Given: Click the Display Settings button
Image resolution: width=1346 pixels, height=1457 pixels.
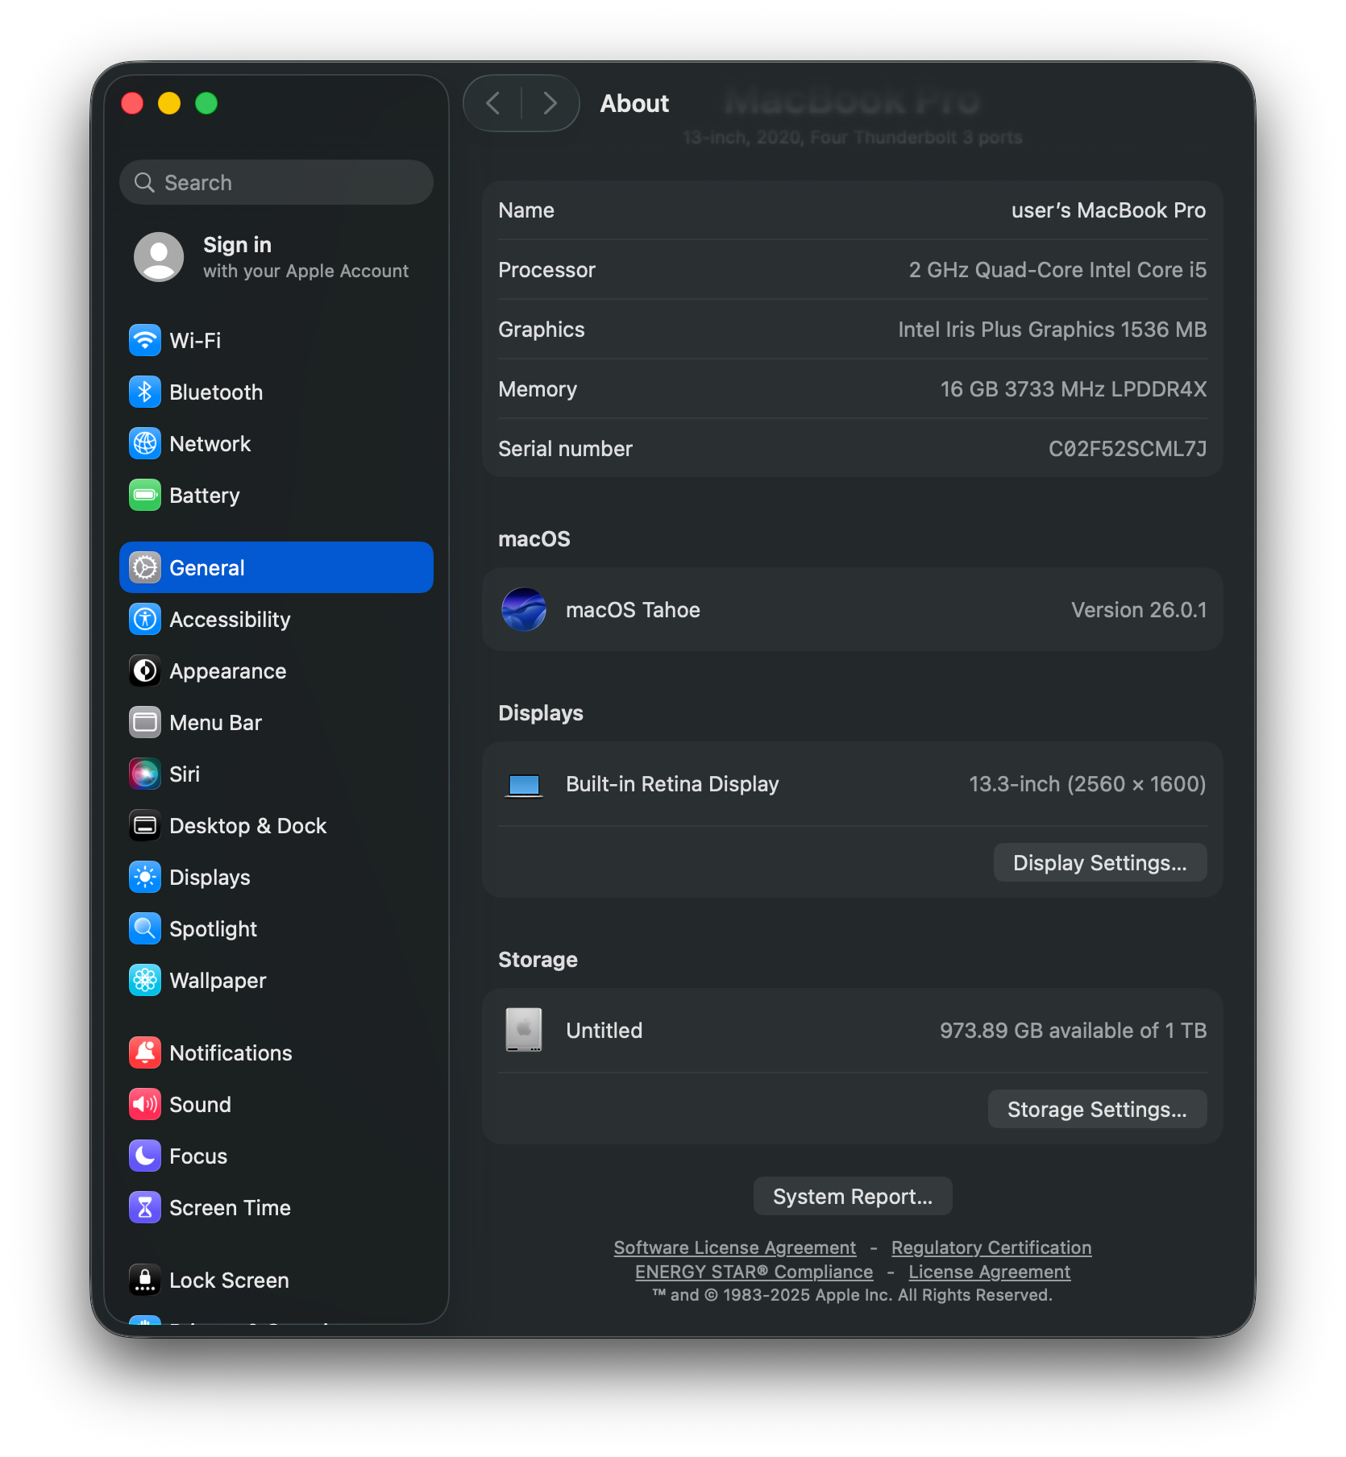Looking at the screenshot, I should coord(1099,862).
